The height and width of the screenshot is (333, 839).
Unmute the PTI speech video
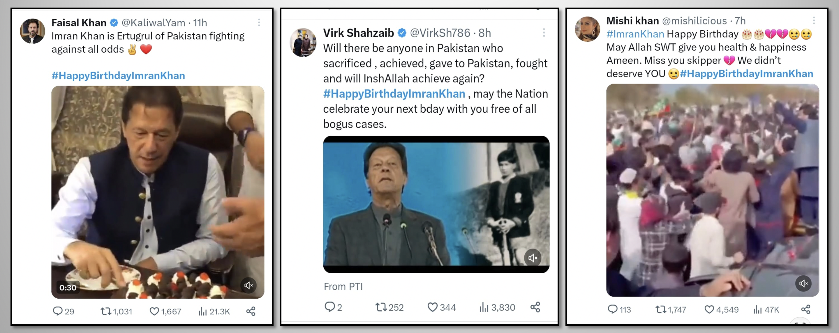coord(533,258)
